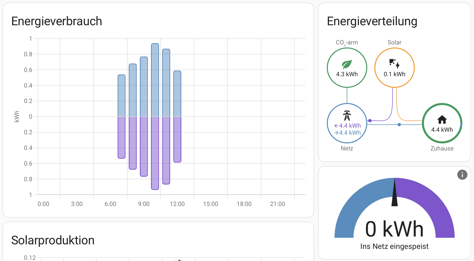
Task: Click the CO2-arm 4.3 kWh value
Action: pos(347,74)
